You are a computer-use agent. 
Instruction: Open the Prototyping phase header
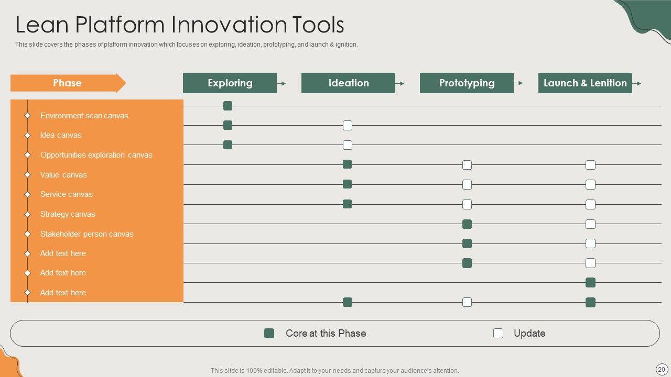point(467,83)
